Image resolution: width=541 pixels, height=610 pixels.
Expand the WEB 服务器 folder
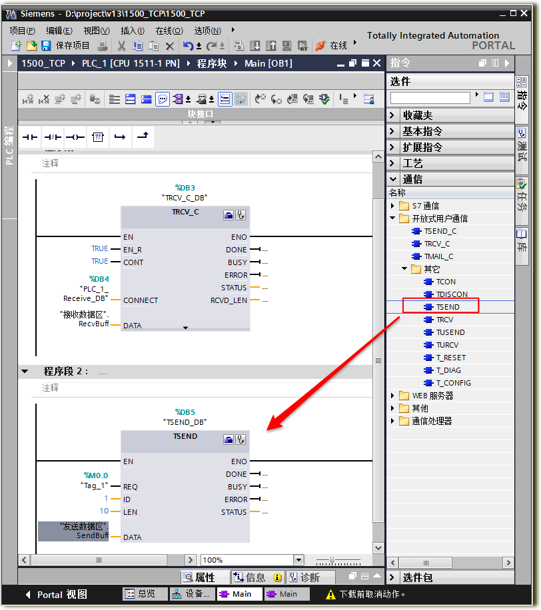392,396
